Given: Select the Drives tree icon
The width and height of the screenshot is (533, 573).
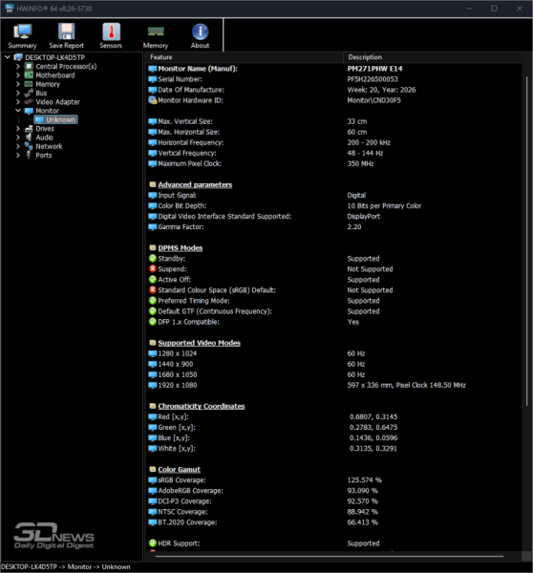Looking at the screenshot, I should 29,128.
